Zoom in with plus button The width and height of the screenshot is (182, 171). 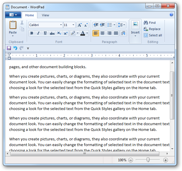[166, 160]
